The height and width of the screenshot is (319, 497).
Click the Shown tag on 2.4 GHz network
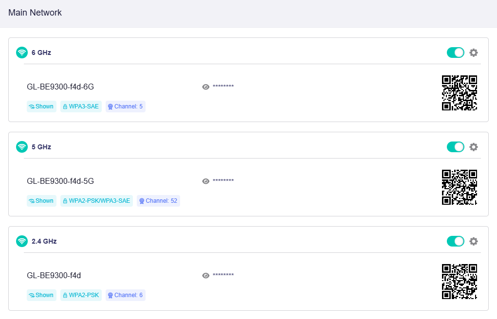(41, 295)
